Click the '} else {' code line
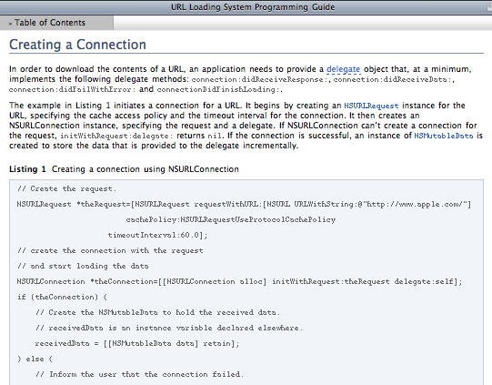The height and width of the screenshot is (385, 492). tap(35, 359)
